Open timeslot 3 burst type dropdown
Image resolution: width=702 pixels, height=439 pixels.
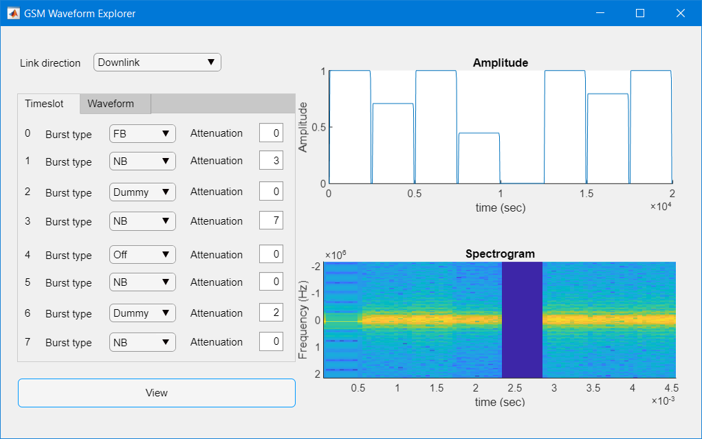[x=142, y=221]
